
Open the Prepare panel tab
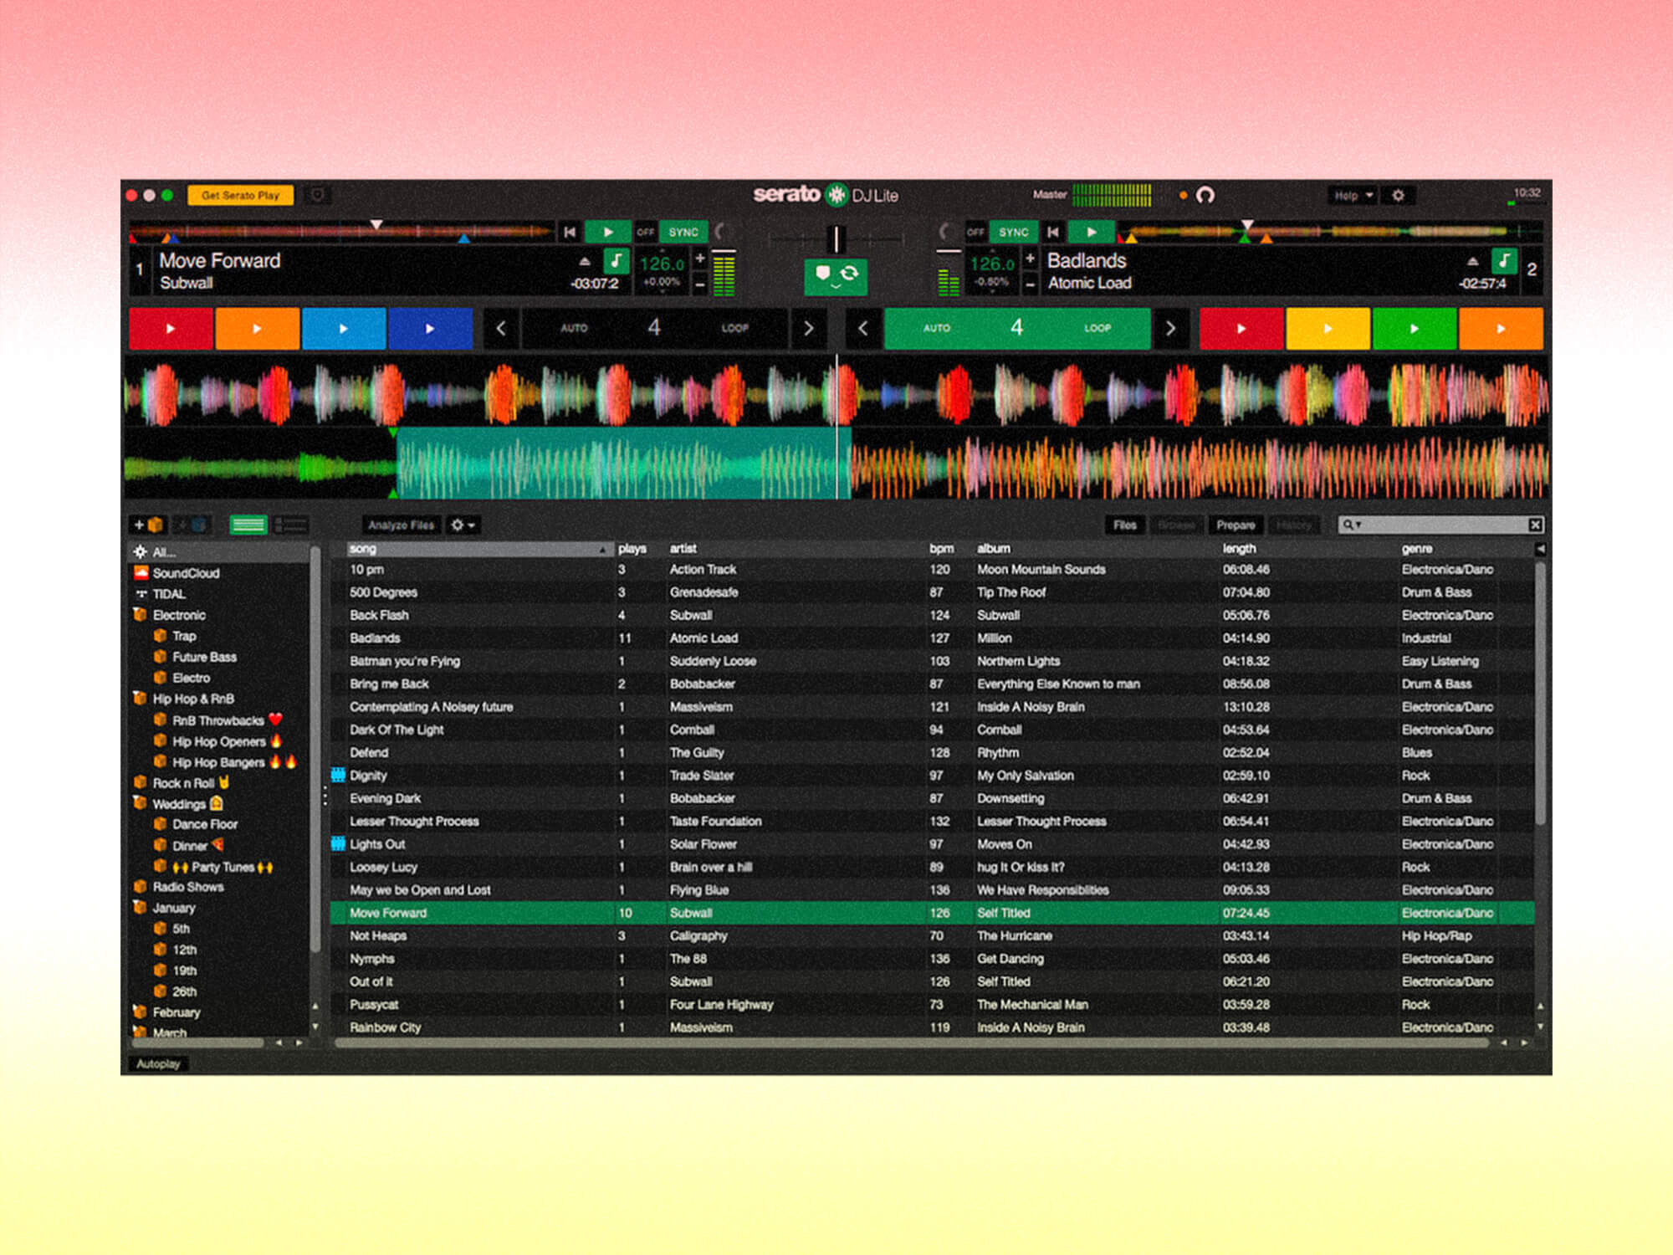tap(1236, 525)
